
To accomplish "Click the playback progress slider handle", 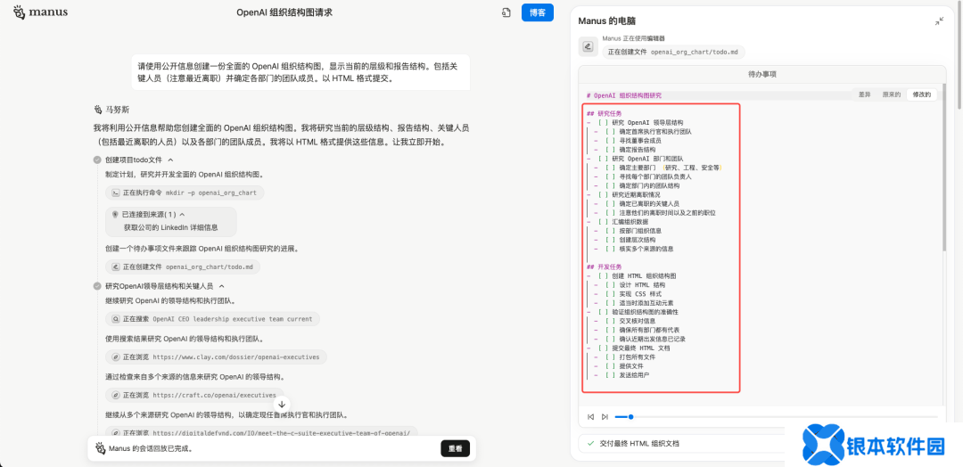I will coord(630,416).
